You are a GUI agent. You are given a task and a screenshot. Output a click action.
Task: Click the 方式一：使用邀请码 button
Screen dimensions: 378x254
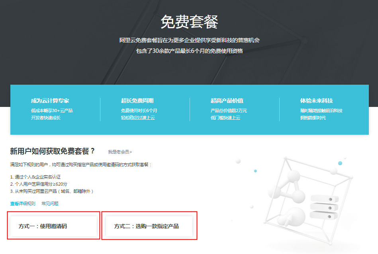(53, 226)
